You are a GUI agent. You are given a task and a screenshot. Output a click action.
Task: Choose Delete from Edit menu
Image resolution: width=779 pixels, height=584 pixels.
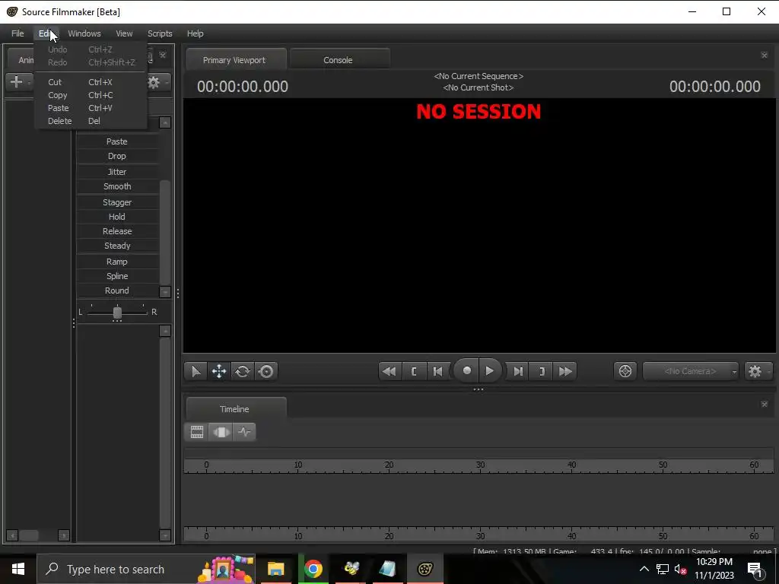91,121
